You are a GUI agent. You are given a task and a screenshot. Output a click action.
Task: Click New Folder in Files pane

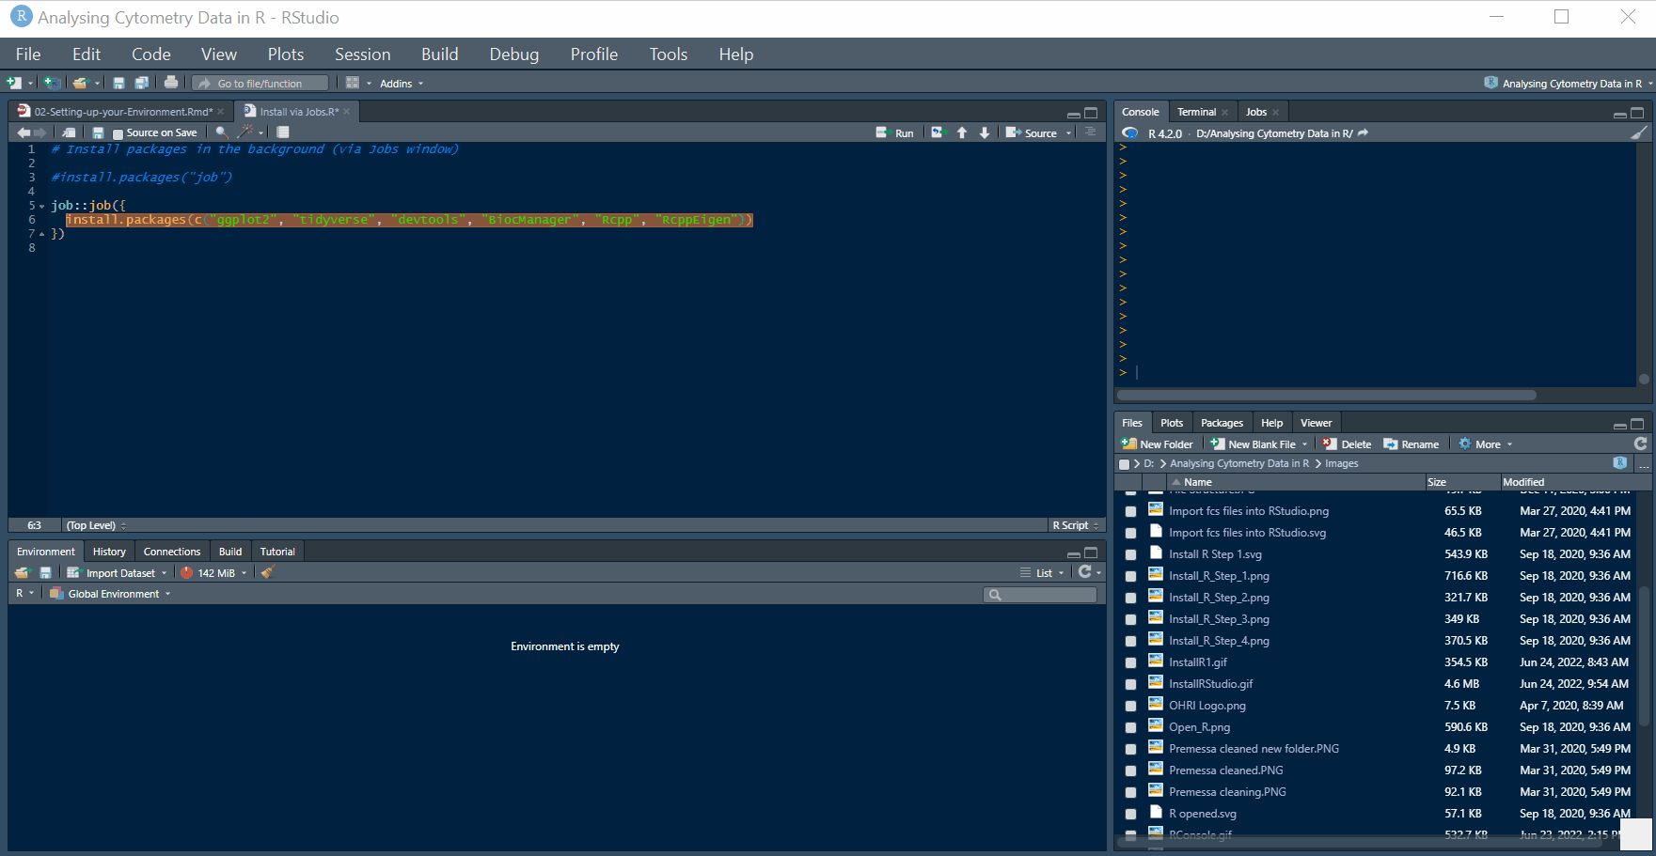[1158, 444]
